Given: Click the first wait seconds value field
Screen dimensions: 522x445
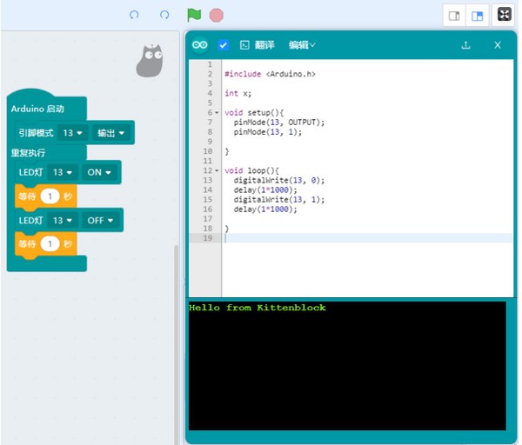Looking at the screenshot, I should [x=50, y=197].
